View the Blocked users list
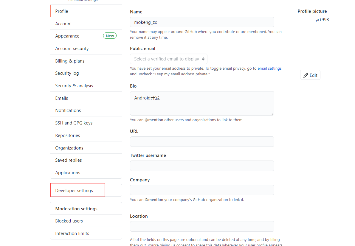The height and width of the screenshot is (246, 355). [69, 221]
